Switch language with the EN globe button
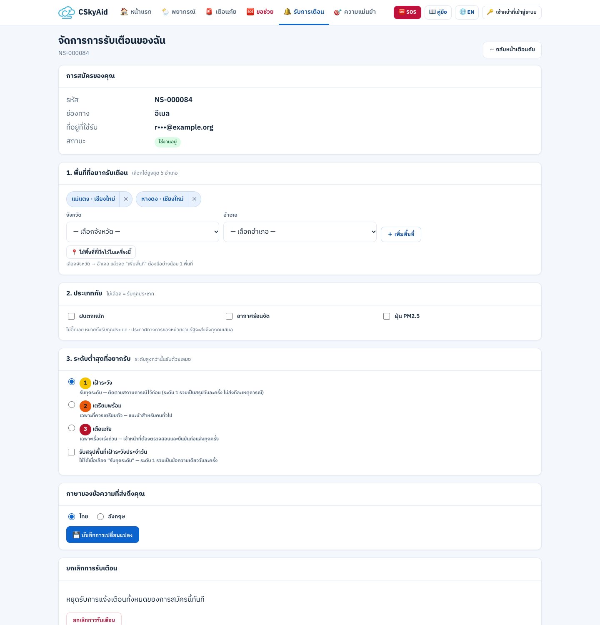This screenshot has height=625, width=600. 467,12
